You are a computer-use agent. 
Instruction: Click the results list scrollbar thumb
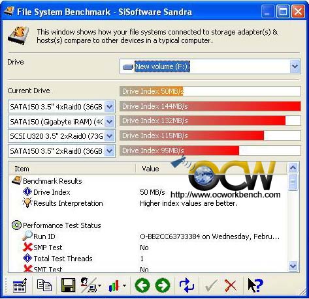coord(293,182)
